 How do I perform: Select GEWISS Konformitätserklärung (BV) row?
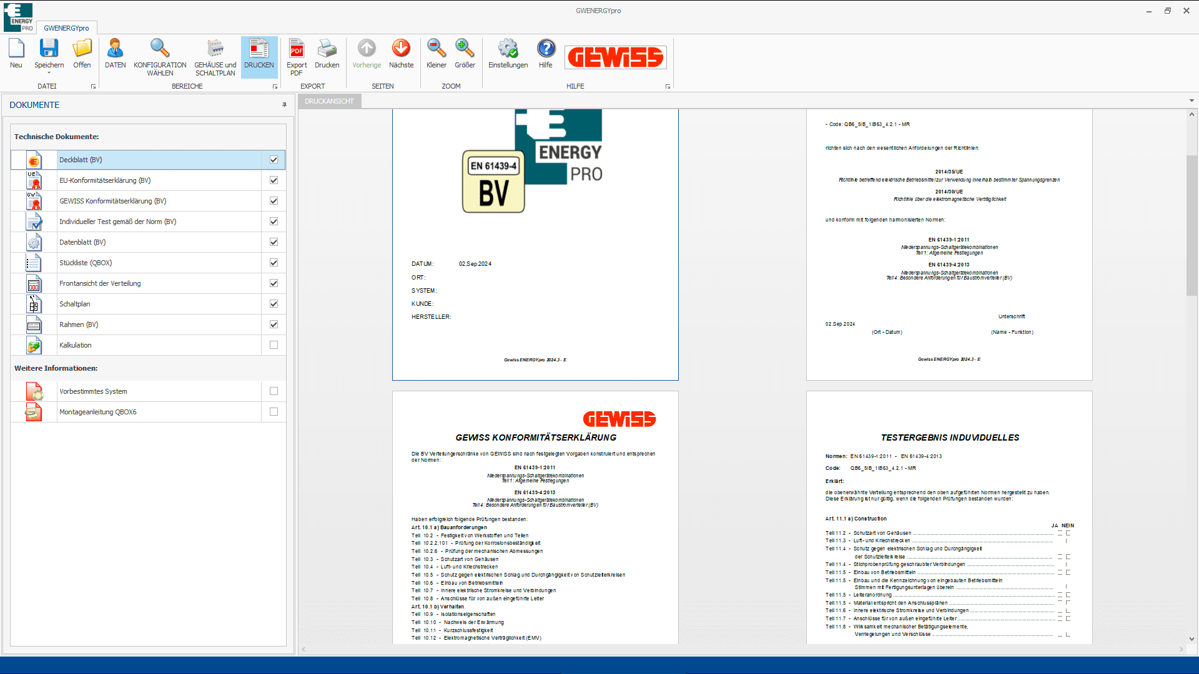pos(148,201)
